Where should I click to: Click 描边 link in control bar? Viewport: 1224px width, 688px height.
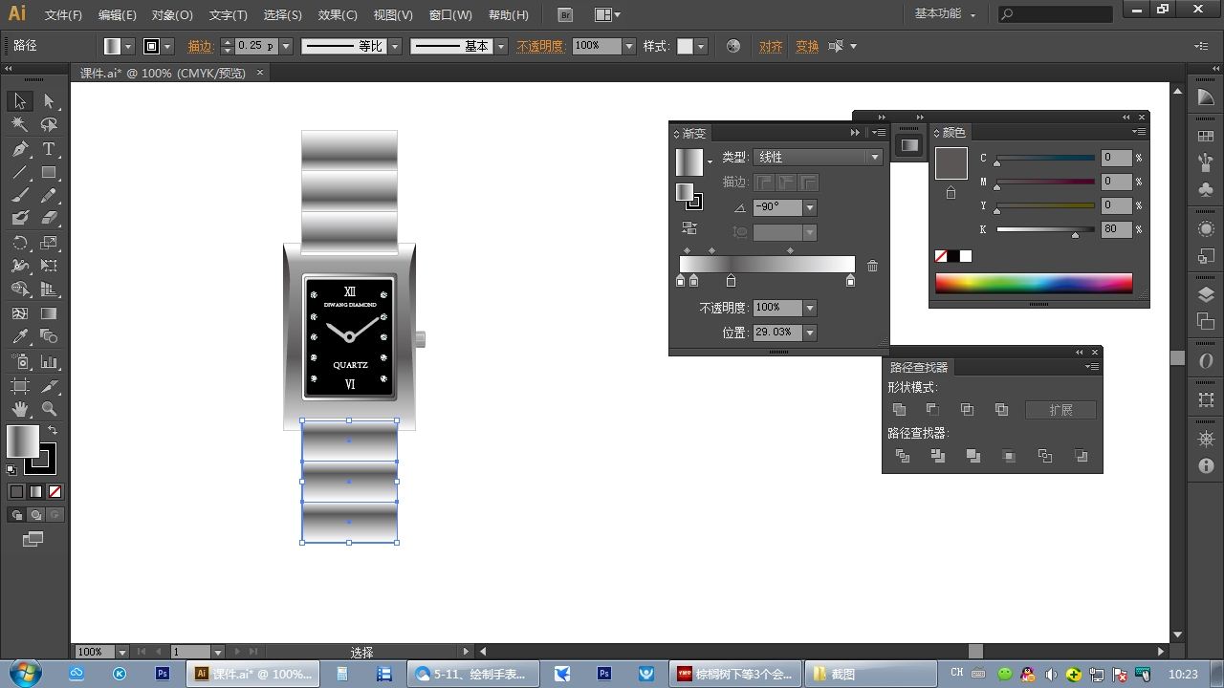point(200,46)
